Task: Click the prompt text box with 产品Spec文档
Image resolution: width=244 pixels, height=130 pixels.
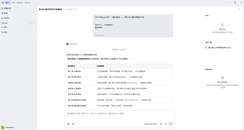Action: (x=133, y=26)
